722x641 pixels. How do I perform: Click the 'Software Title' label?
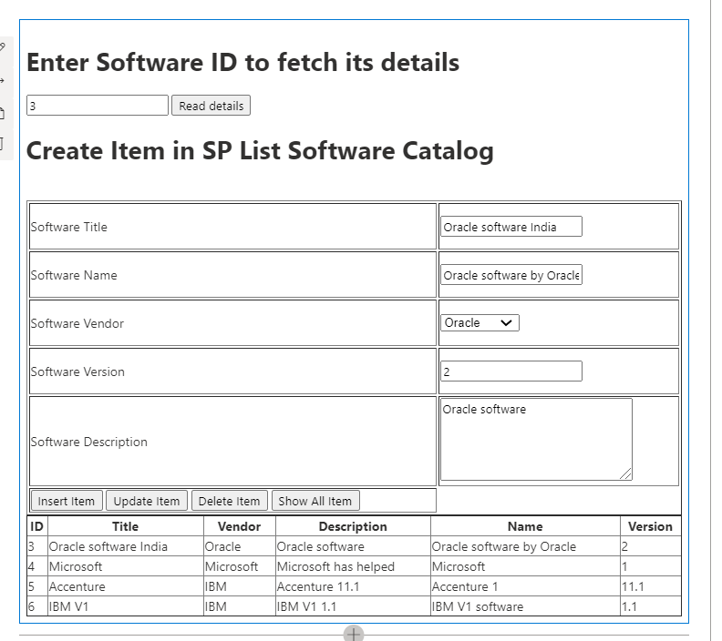(69, 227)
